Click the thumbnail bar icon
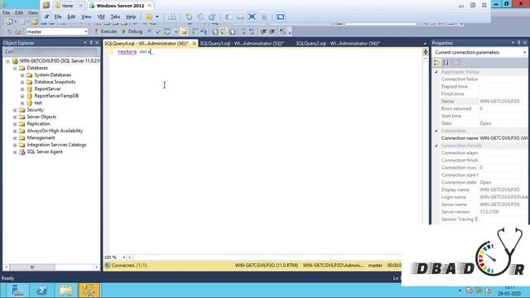This screenshot has height=298, width=530. (x=240, y=17)
